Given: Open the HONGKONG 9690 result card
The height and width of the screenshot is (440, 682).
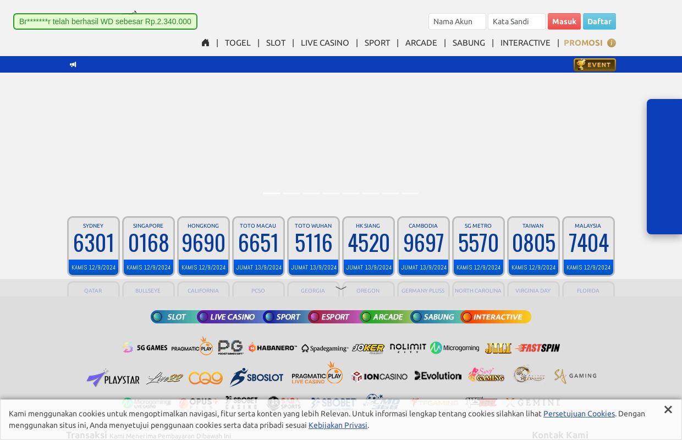Looking at the screenshot, I should click(204, 246).
